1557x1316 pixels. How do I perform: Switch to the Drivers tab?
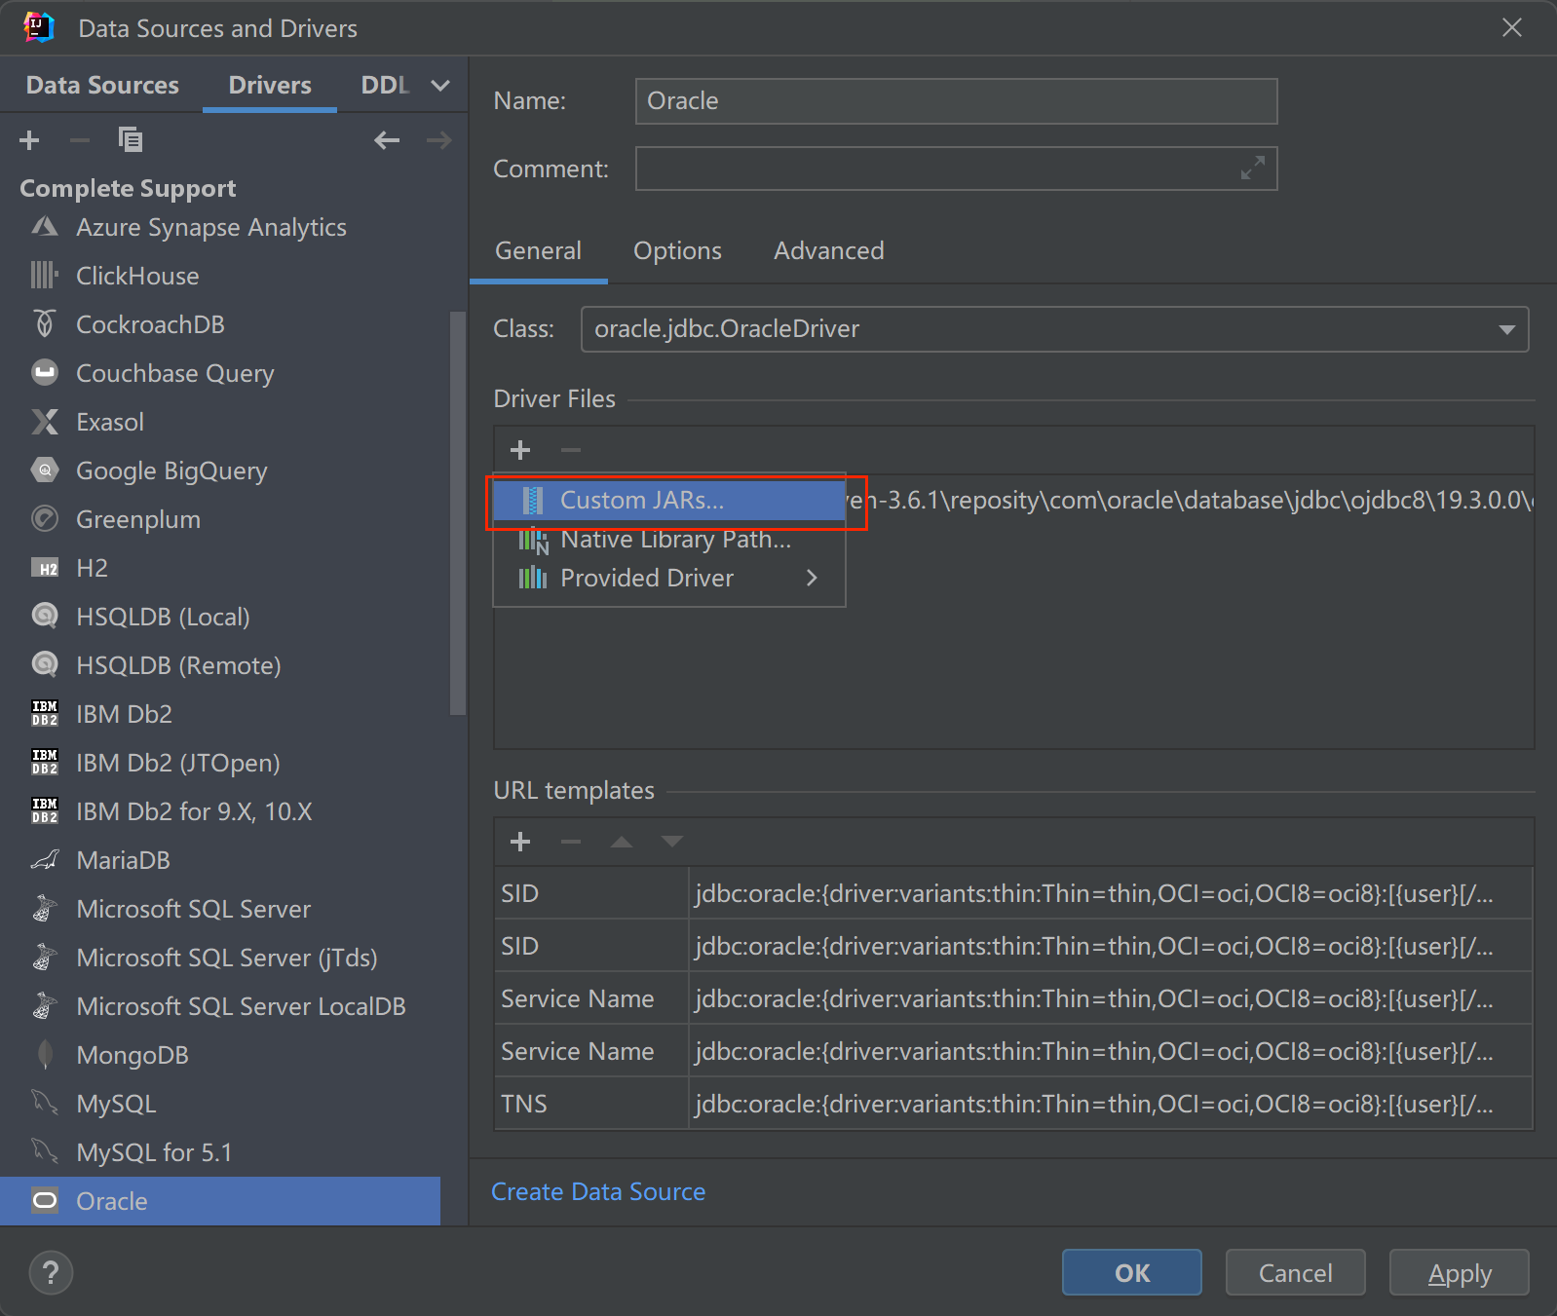270,85
